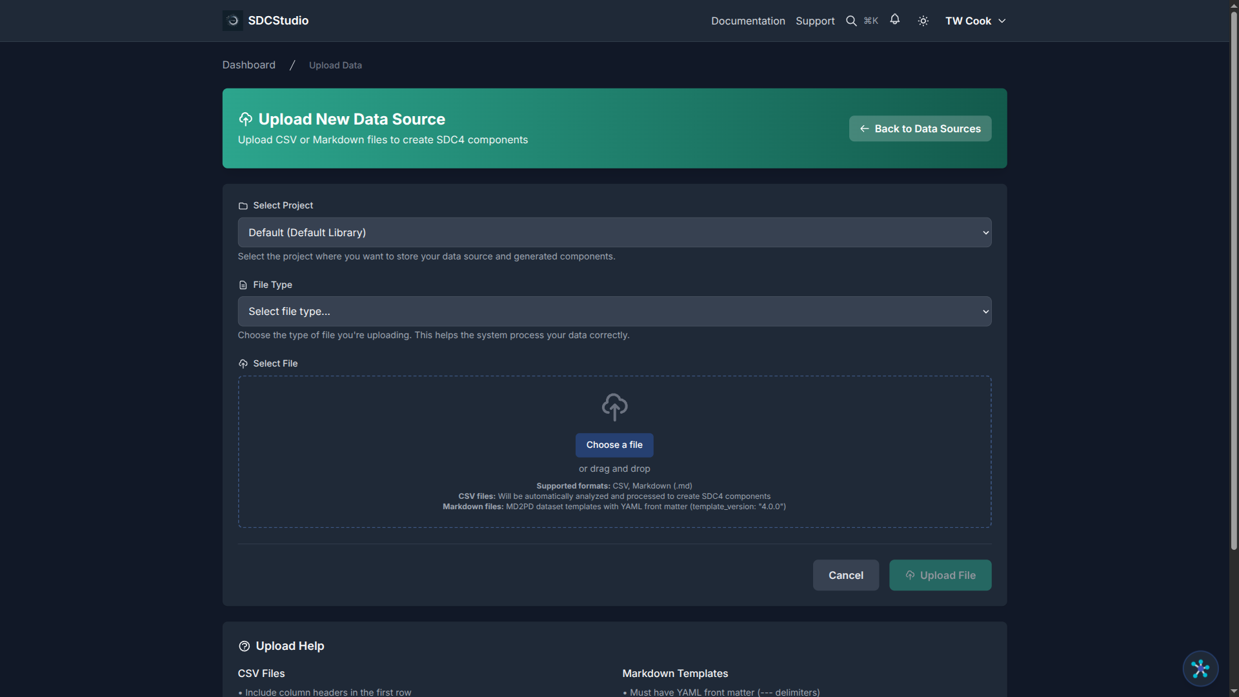This screenshot has width=1239, height=697.
Task: Expand the TW Cook account menu
Action: (974, 20)
